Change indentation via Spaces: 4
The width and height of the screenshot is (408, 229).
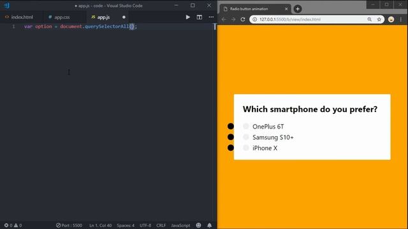point(126,225)
